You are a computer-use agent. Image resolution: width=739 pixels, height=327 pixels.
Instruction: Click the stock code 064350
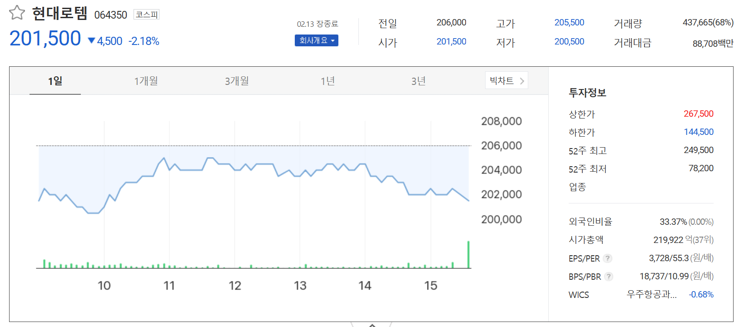[x=110, y=15]
